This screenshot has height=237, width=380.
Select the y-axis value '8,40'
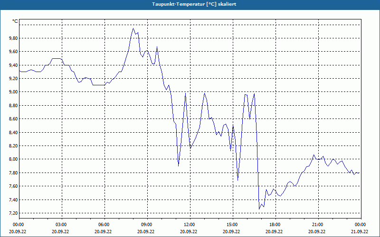13,132
